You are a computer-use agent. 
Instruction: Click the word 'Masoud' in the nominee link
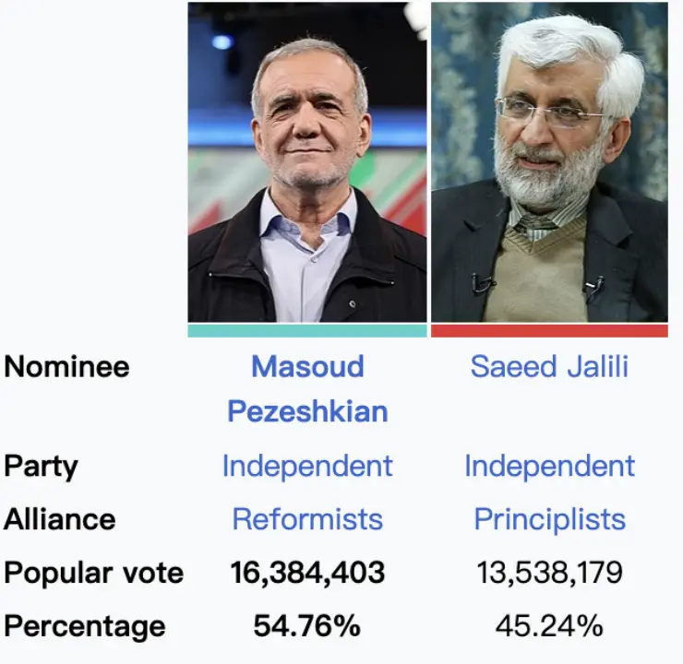click(307, 366)
